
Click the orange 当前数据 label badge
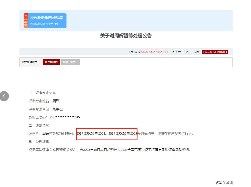[x=26, y=21]
